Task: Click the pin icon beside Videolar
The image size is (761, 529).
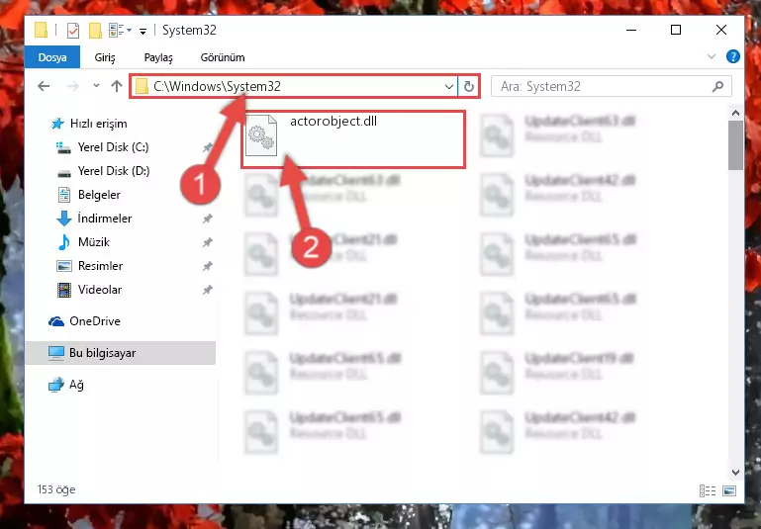Action: (x=208, y=290)
